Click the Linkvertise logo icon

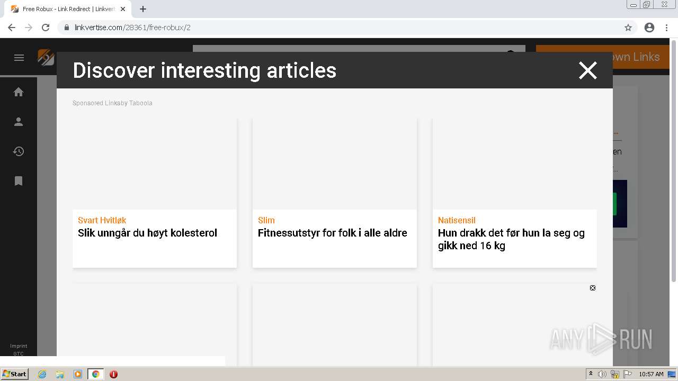tap(46, 57)
